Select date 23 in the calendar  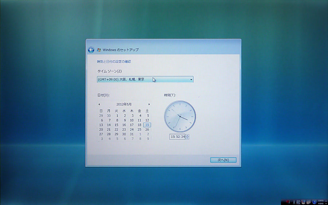124,130
